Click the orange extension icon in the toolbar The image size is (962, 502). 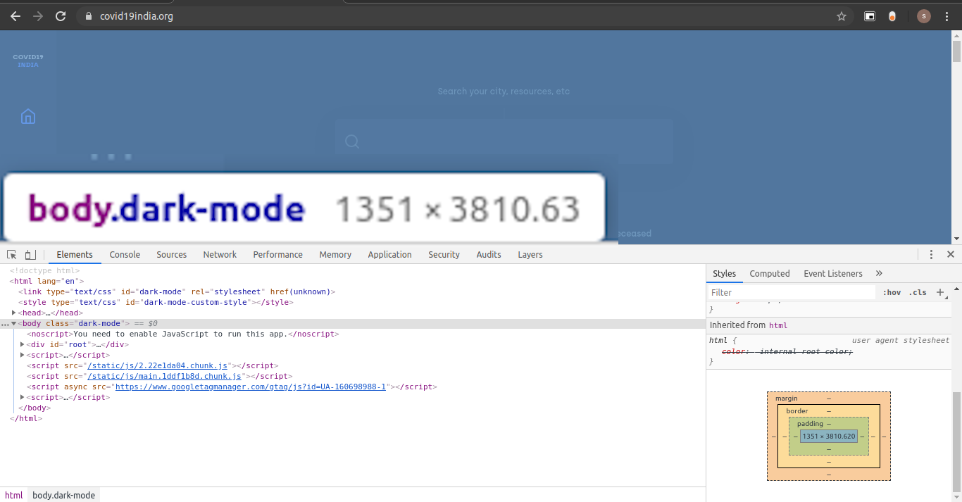[x=892, y=16]
